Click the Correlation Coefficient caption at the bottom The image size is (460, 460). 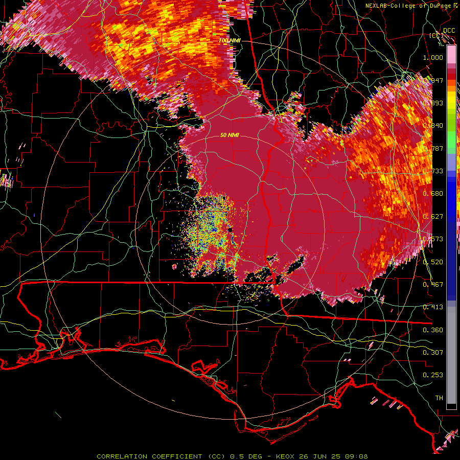232,456
